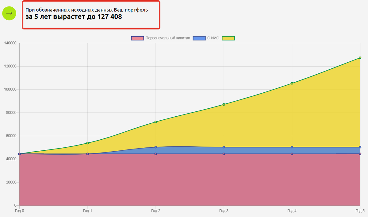The image size is (368, 217).
Task: Select the yellow data point at Год 5
Action: pos(360,58)
